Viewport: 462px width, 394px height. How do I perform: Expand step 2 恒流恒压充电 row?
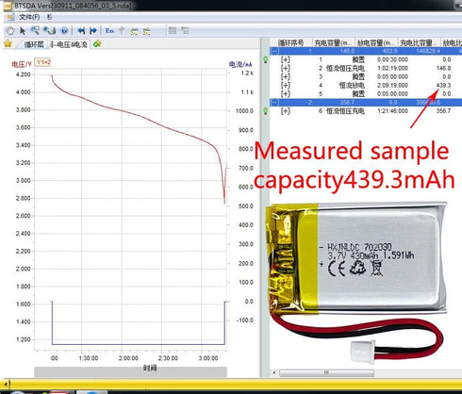(286, 68)
